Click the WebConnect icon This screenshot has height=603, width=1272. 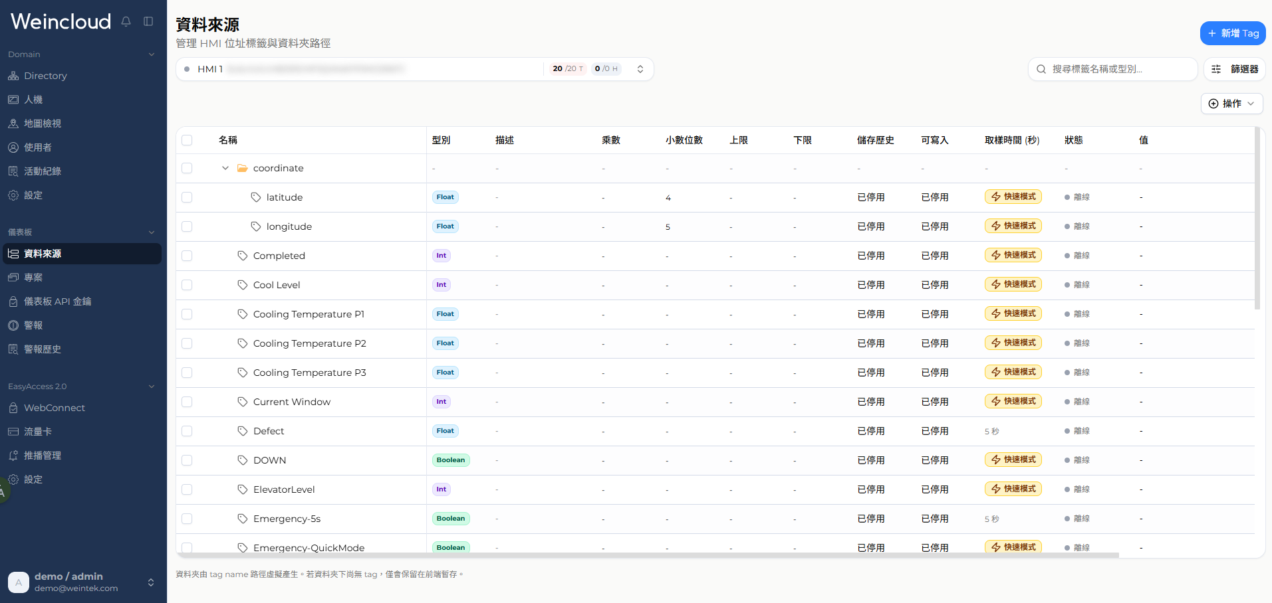[13, 408]
